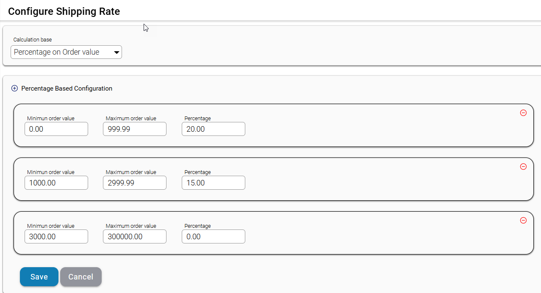Add a new percentage configuration tier
Viewport: 541px width, 293px height.
click(x=14, y=88)
